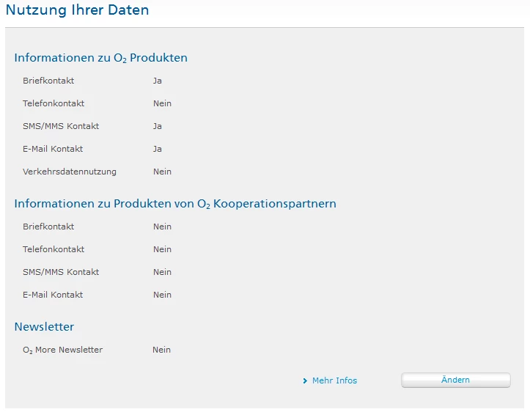The height and width of the screenshot is (412, 530).
Task: Click the O2 More Newsletter label
Action: (63, 350)
